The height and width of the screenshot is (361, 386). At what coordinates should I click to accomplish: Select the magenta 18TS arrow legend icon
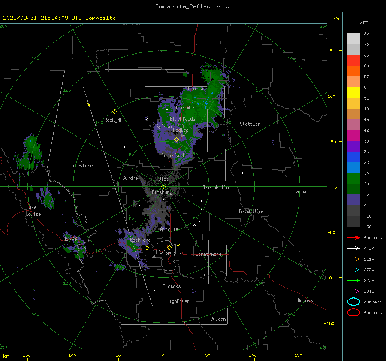pyautogui.click(x=353, y=291)
